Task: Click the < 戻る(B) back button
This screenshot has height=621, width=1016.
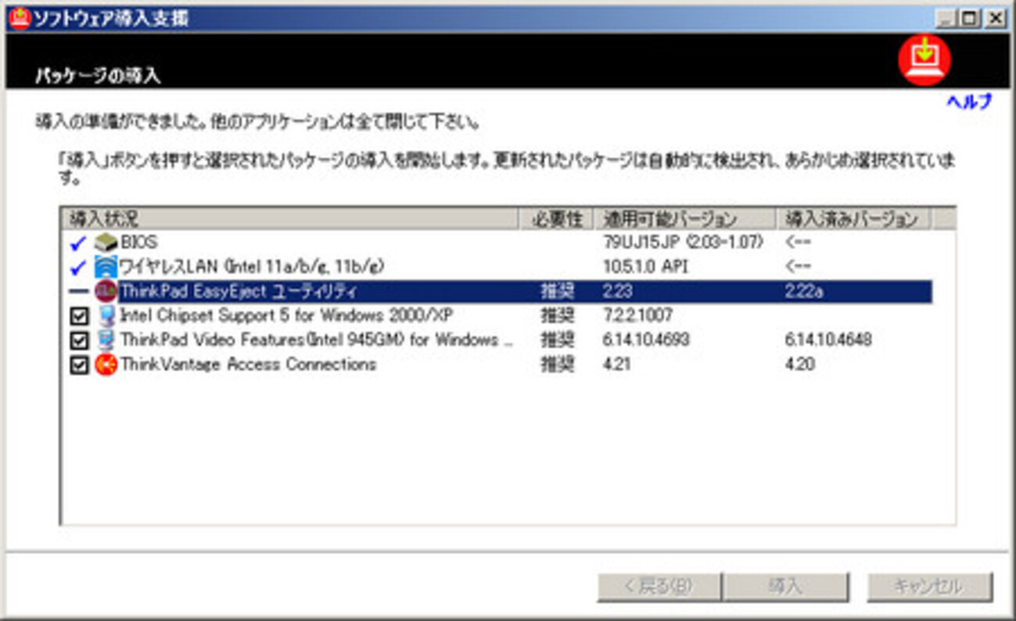Action: point(659,587)
